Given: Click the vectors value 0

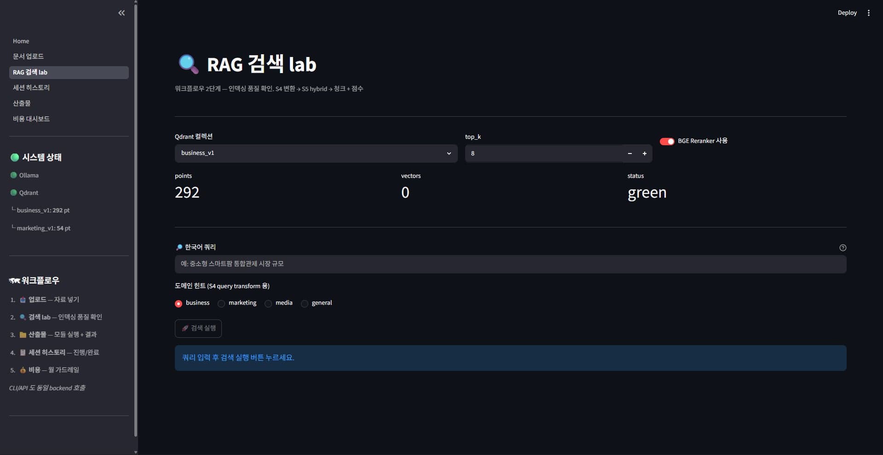Looking at the screenshot, I should coord(405,193).
